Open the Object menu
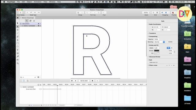Screen dimensions: 196x110 click(x=29, y=2)
